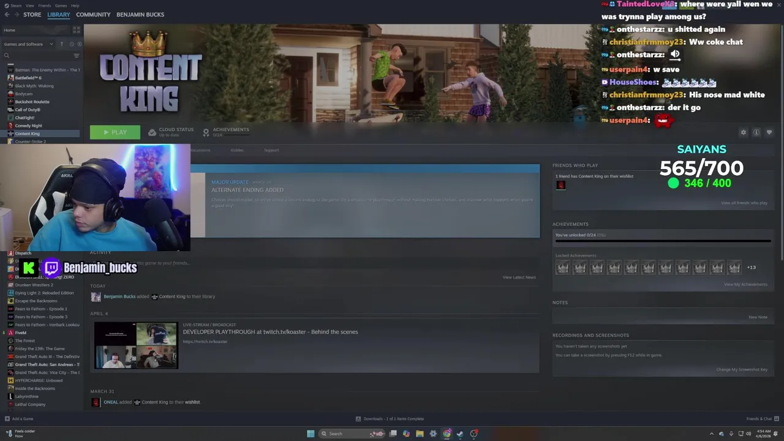This screenshot has width=784, height=441.
Task: Open Content King game info icon
Action: [756, 132]
